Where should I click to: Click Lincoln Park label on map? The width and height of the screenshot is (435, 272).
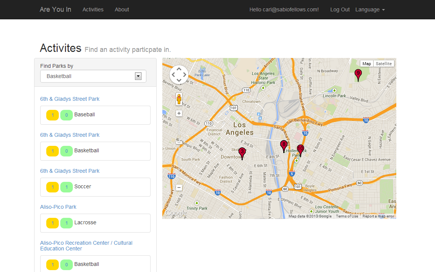[334, 96]
